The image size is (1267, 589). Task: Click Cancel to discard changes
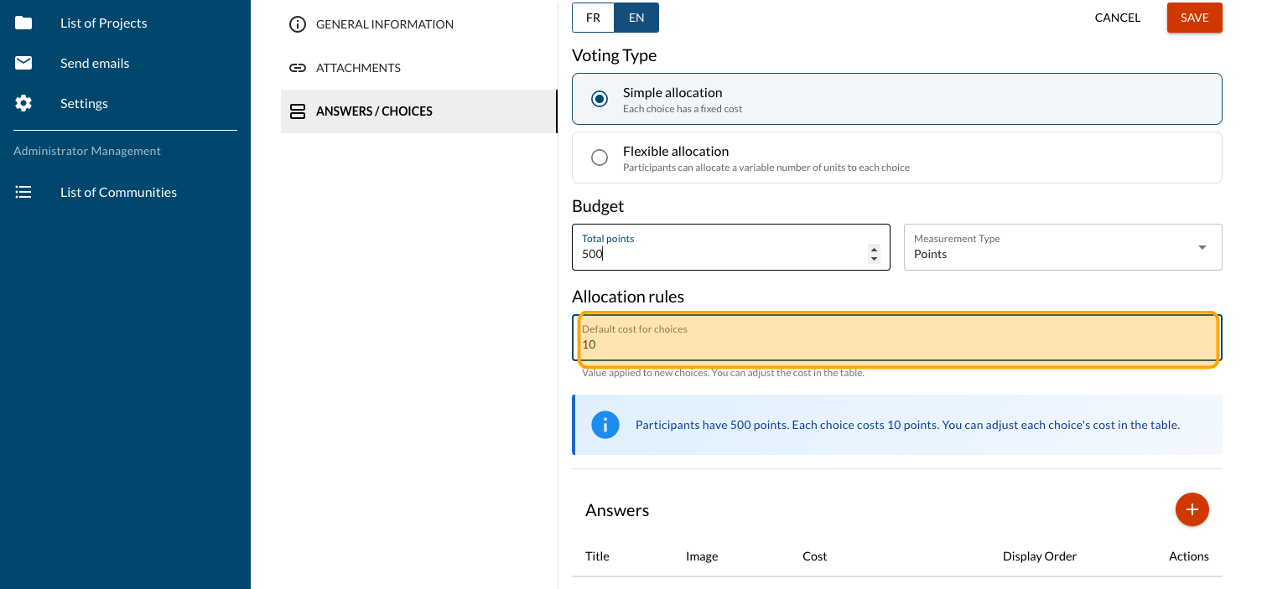click(1117, 18)
